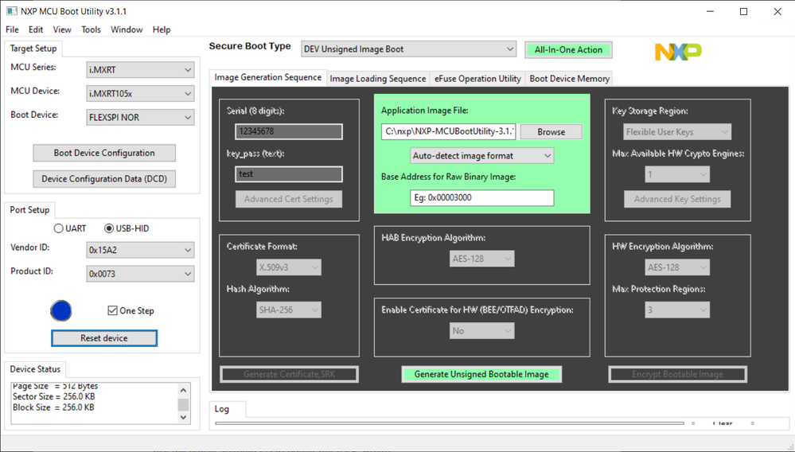
Task: Click Device Status scrollbar down arrow
Action: (x=184, y=418)
